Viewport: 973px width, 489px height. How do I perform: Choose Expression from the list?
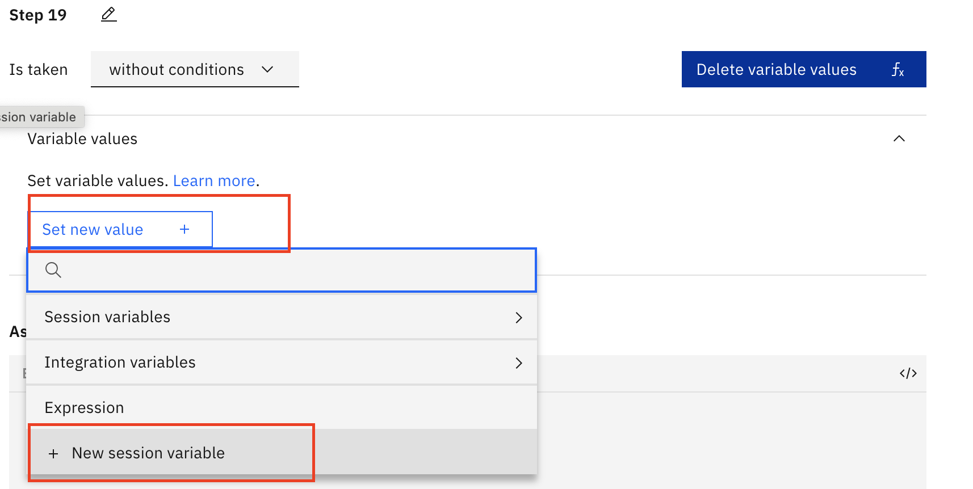[84, 408]
